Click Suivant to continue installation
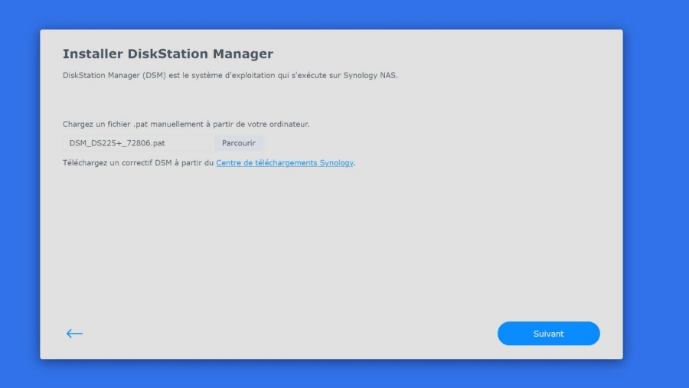Image resolution: width=689 pixels, height=388 pixels. click(548, 334)
